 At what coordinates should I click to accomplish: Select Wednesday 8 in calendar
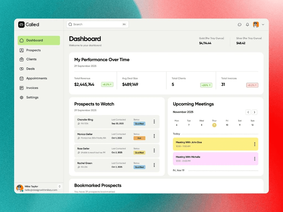tap(201, 125)
